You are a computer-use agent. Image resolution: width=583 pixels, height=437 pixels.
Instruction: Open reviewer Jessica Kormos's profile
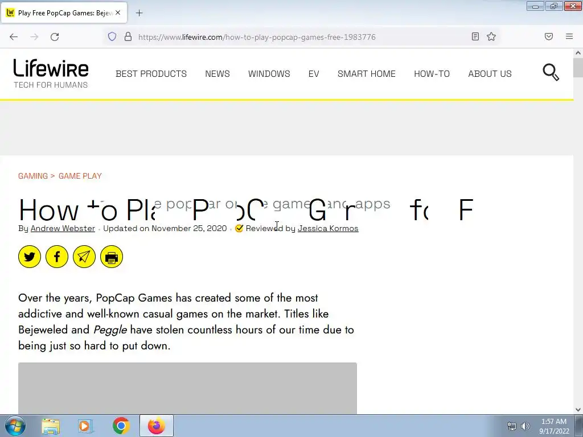point(328,228)
